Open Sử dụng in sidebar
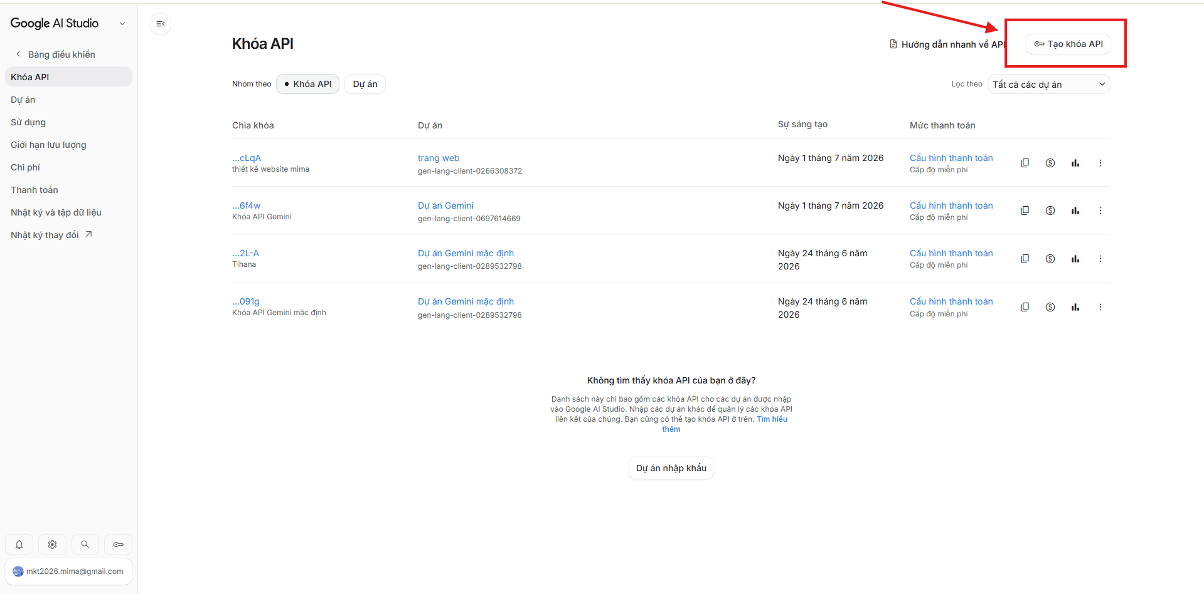 pyautogui.click(x=28, y=122)
